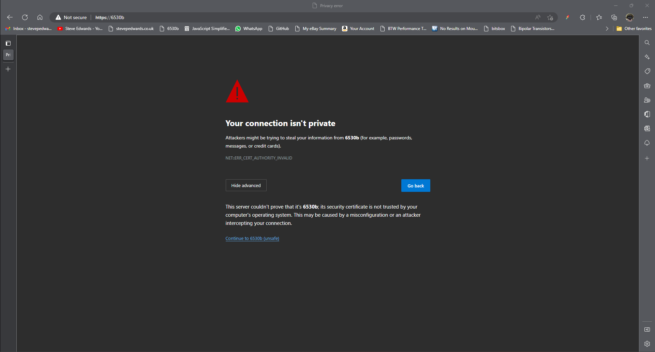Go to the home page icon
This screenshot has height=352, width=655.
coord(40,17)
